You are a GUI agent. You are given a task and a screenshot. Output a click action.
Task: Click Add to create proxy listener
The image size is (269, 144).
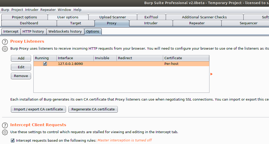tap(21, 58)
